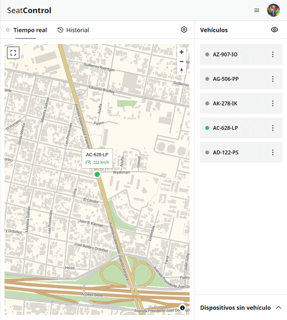Screen dimensions: 287x320
Task: Expand Dispositivos sin vehículo section
Action: coord(278,308)
